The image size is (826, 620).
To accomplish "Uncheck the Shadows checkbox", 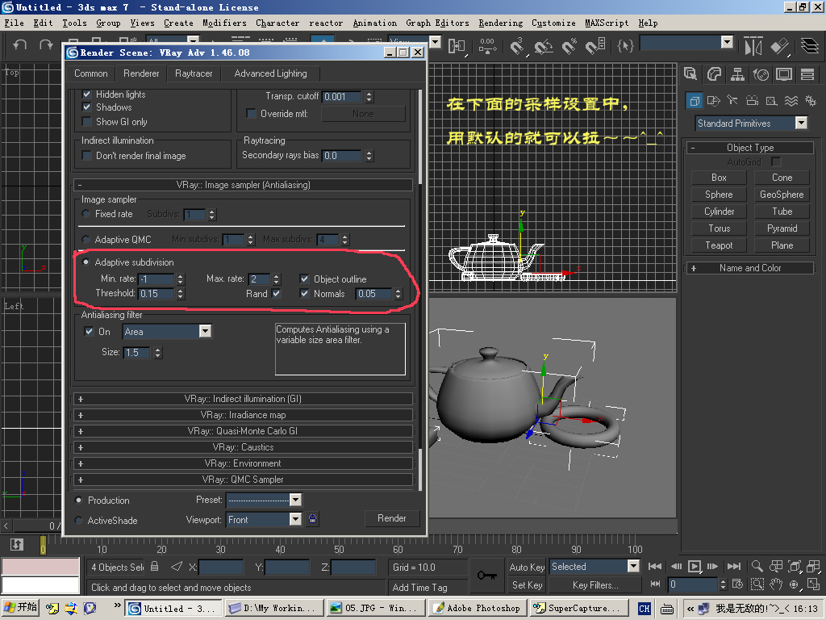I will click(87, 107).
